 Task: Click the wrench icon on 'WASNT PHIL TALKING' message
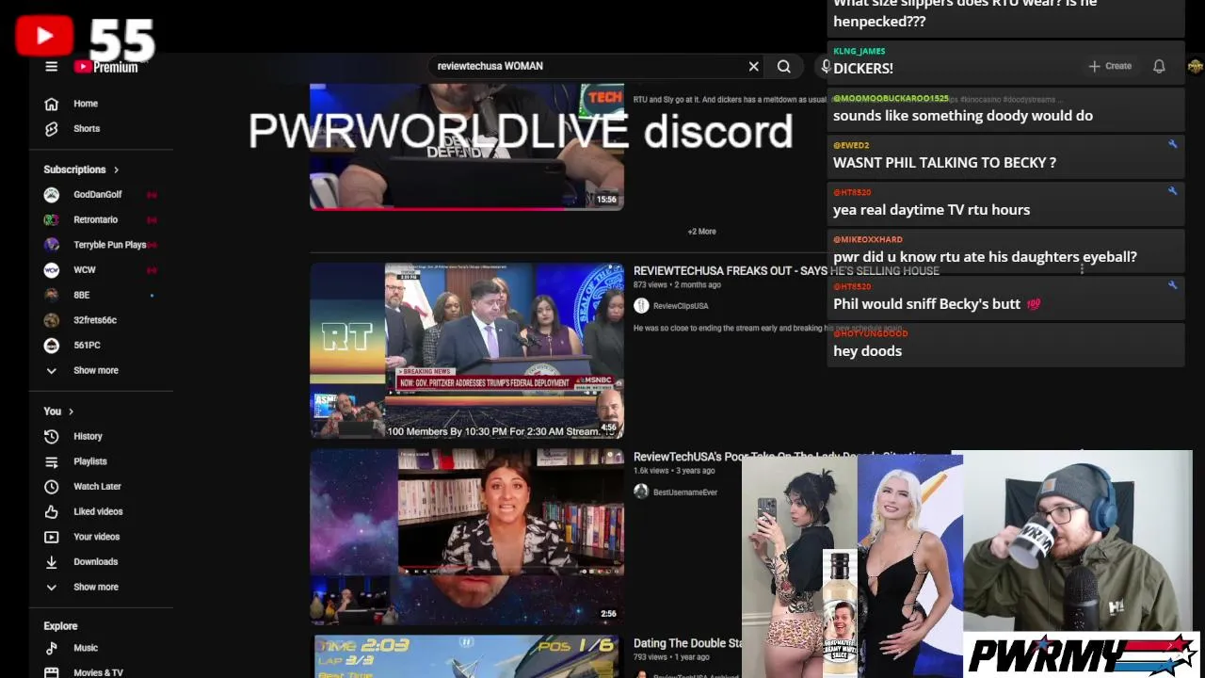[x=1173, y=144]
